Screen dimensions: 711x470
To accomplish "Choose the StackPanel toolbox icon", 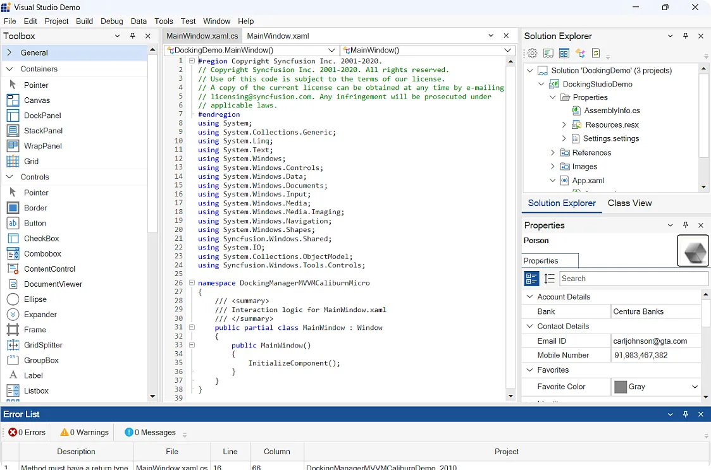I will point(13,130).
